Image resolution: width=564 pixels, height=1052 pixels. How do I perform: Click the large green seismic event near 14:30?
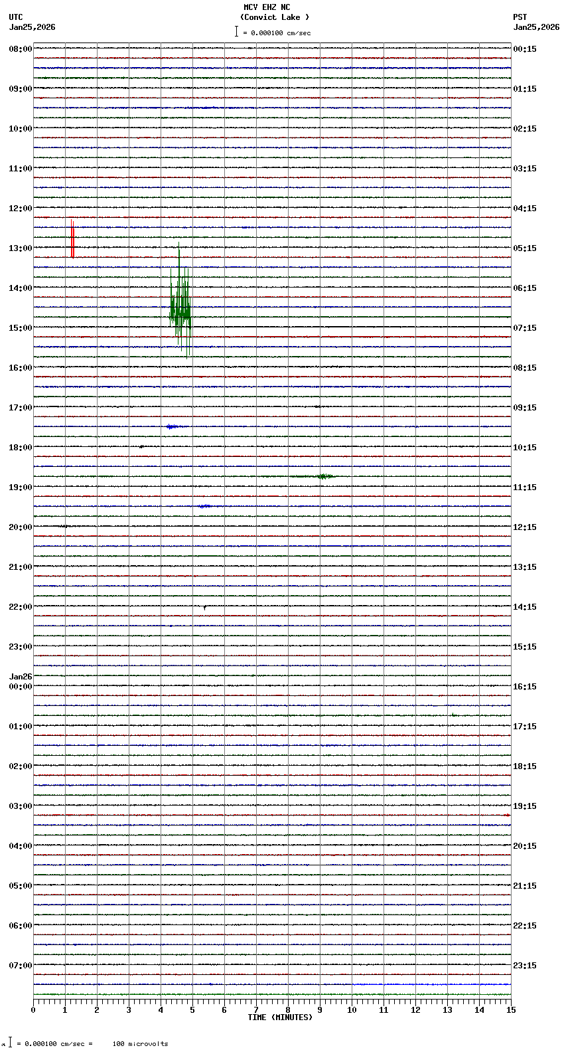click(x=180, y=302)
